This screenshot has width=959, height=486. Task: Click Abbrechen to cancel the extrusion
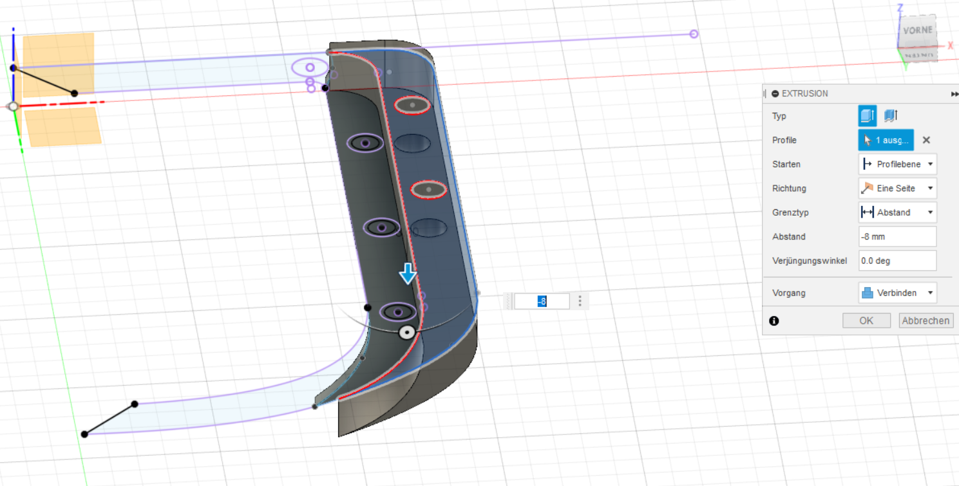tap(926, 321)
